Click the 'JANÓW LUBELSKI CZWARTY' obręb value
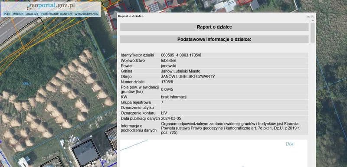The image size is (347, 167). tap(188, 76)
